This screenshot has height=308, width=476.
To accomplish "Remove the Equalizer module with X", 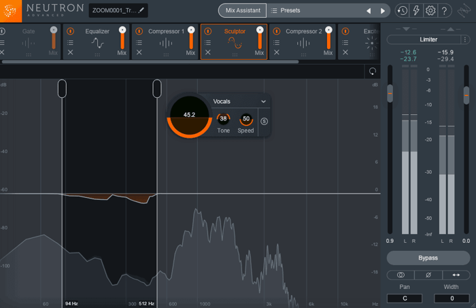I will point(71,52).
